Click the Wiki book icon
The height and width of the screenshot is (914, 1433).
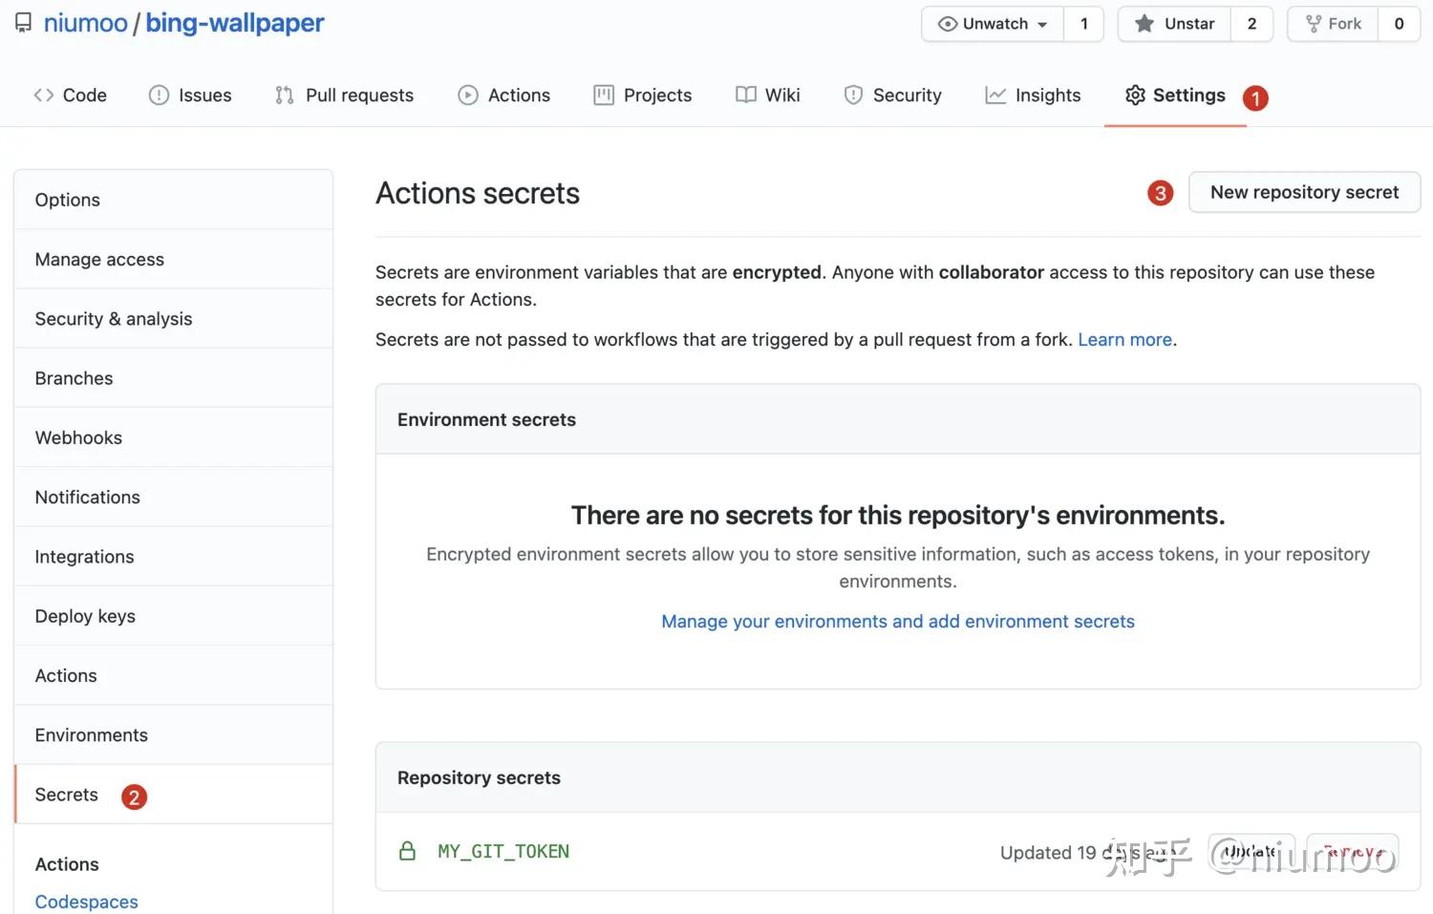tap(746, 95)
